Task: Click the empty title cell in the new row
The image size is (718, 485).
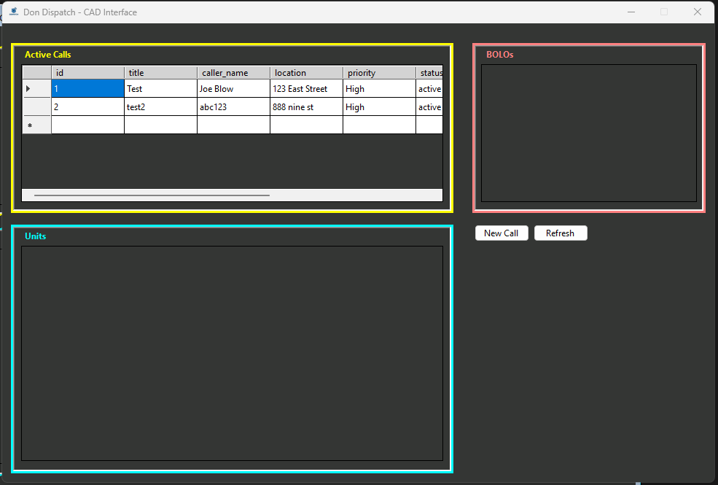Action: pyautogui.click(x=160, y=125)
